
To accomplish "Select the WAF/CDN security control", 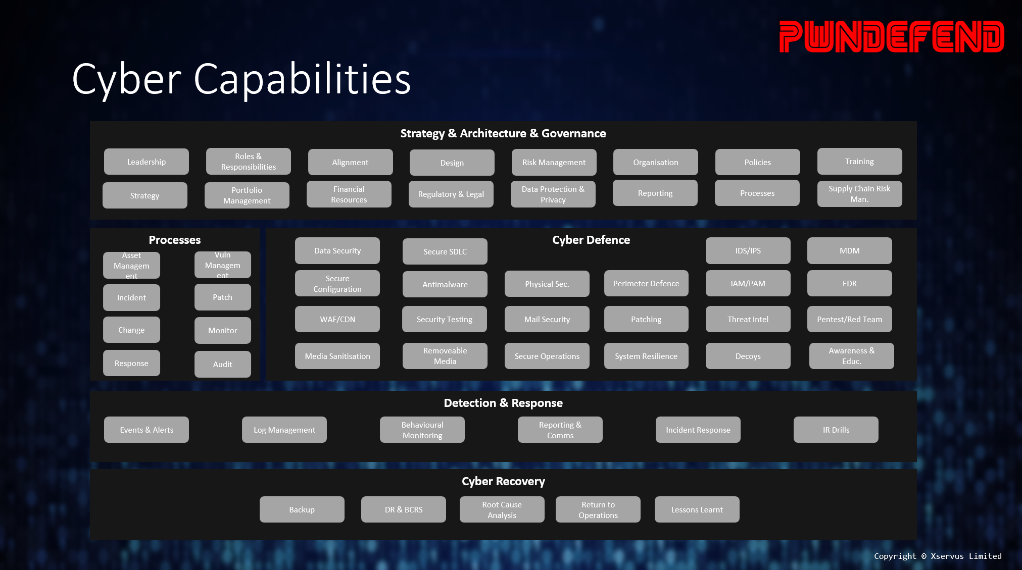I will click(x=337, y=320).
